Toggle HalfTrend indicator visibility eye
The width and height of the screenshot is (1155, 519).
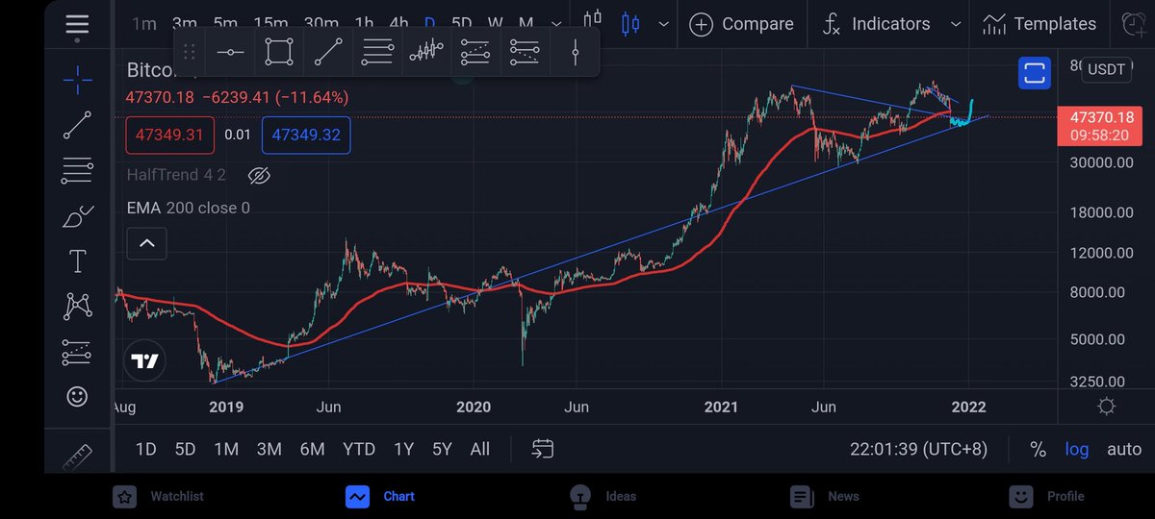click(259, 175)
